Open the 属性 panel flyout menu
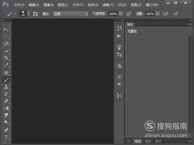This screenshot has width=194, height=145. (190, 24)
